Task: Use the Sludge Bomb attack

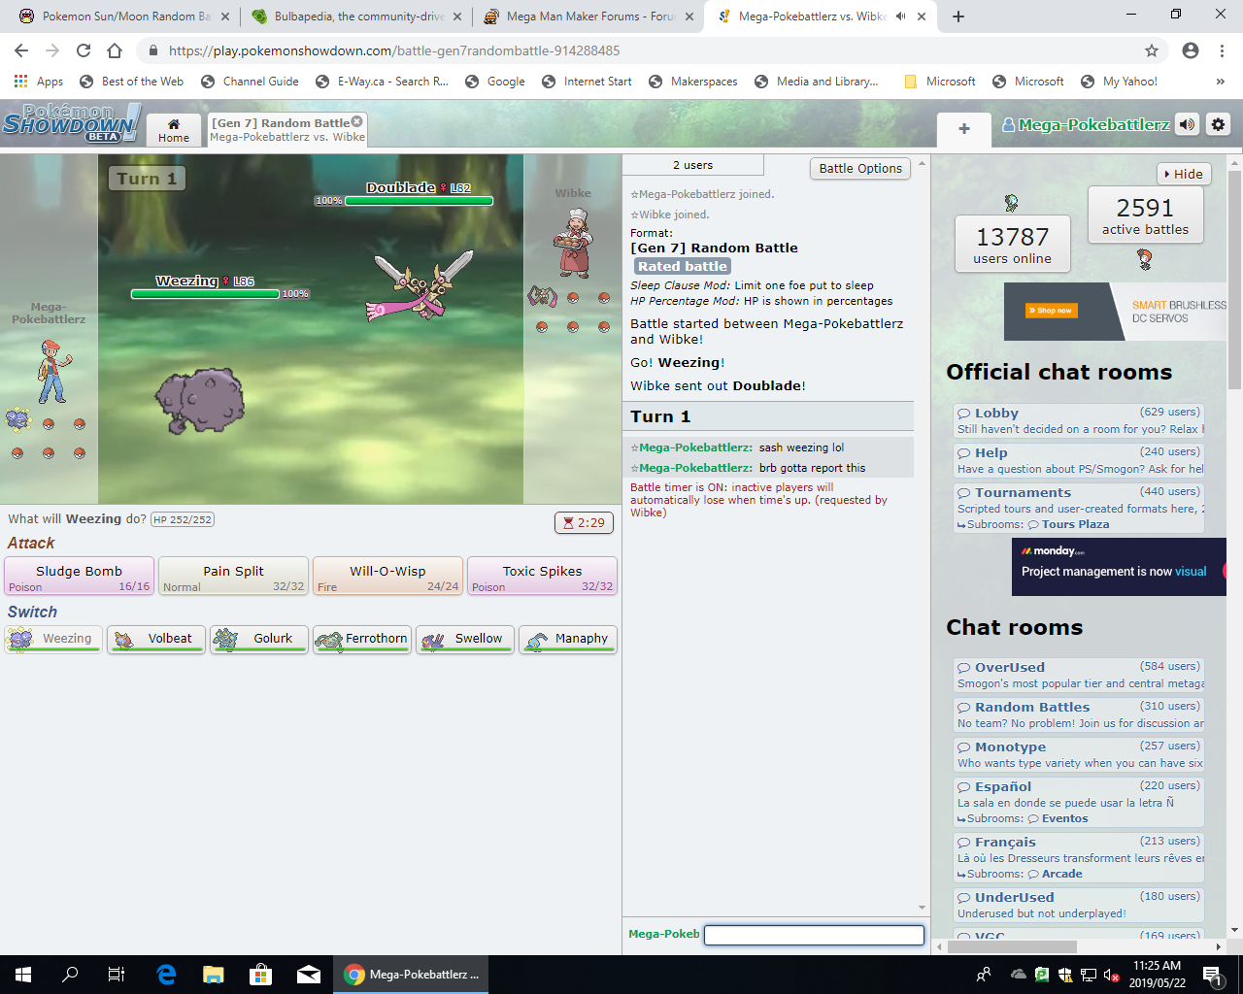Action: coord(79,576)
